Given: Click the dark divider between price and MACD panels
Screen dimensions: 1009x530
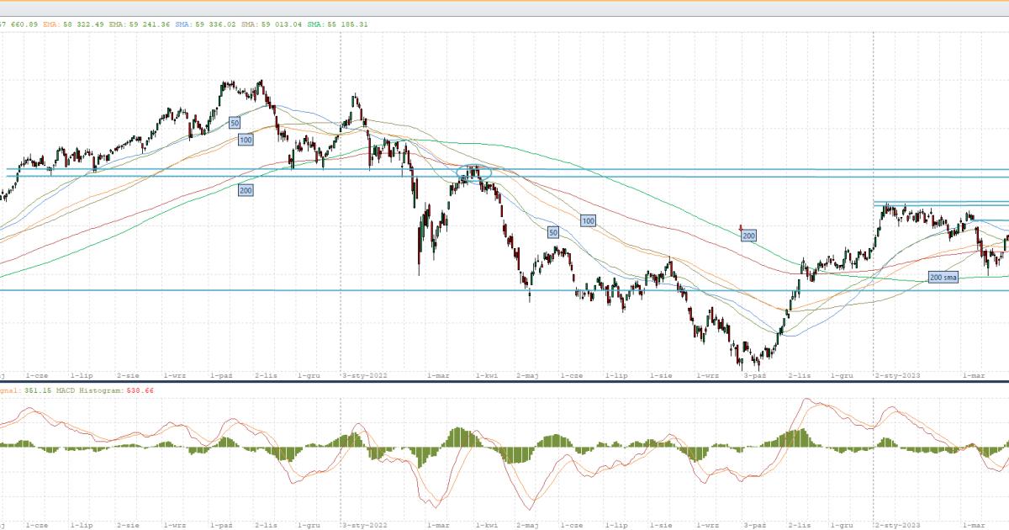Looking at the screenshot, I should (x=504, y=381).
